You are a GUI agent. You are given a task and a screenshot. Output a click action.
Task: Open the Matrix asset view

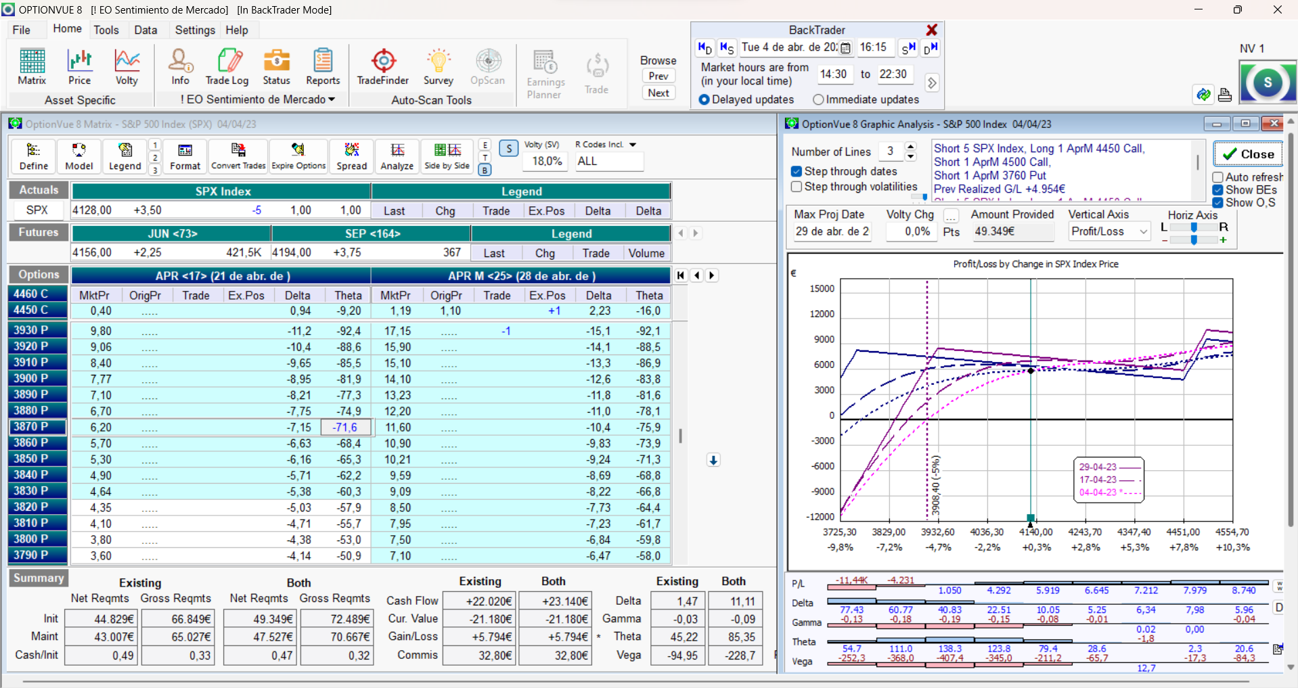click(x=31, y=67)
